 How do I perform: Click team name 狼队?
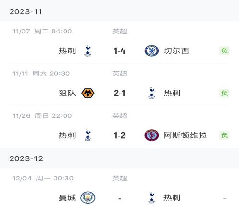[67, 93]
